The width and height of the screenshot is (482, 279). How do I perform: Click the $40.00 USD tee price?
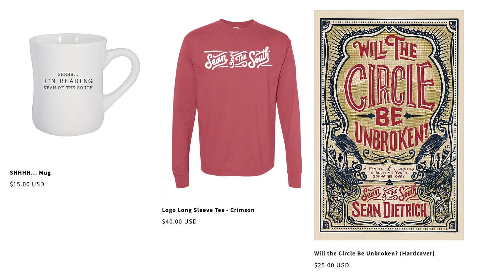click(x=179, y=221)
